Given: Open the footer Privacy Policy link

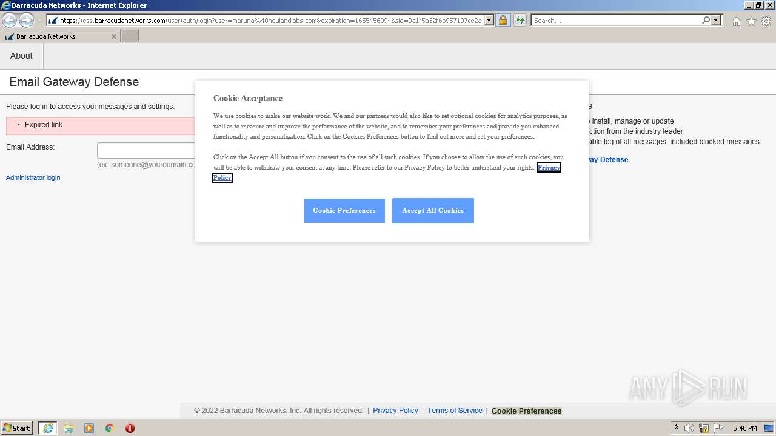Looking at the screenshot, I should point(395,411).
